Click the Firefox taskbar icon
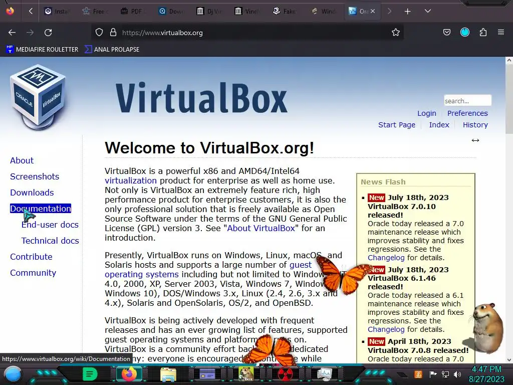The image size is (513, 385). pos(129,374)
